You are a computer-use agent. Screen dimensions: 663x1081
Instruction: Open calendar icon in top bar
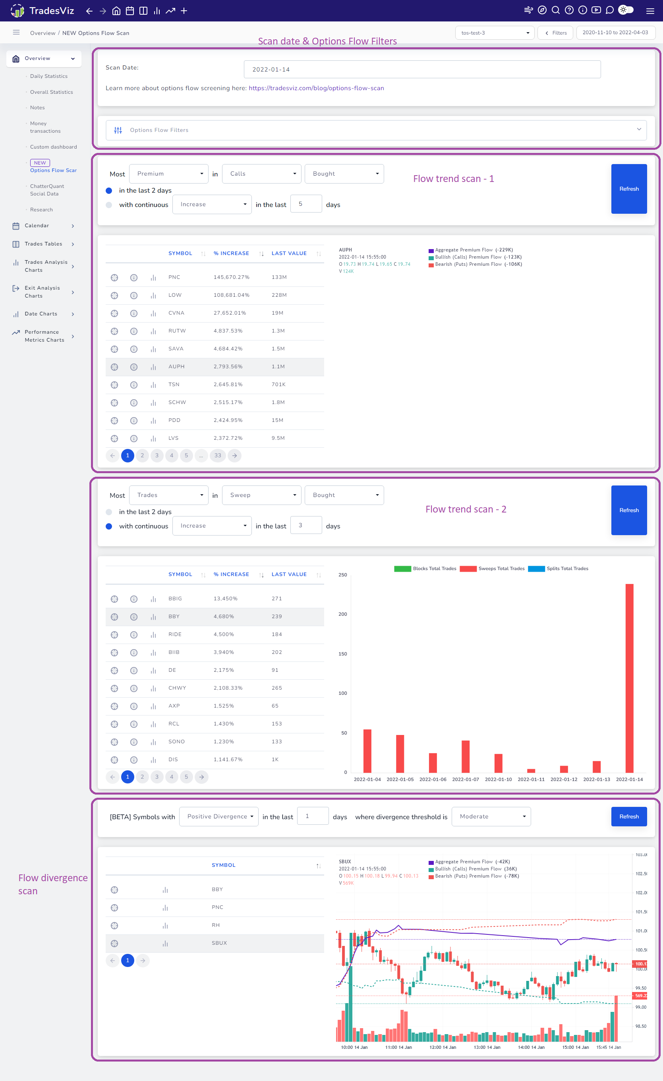(x=130, y=11)
